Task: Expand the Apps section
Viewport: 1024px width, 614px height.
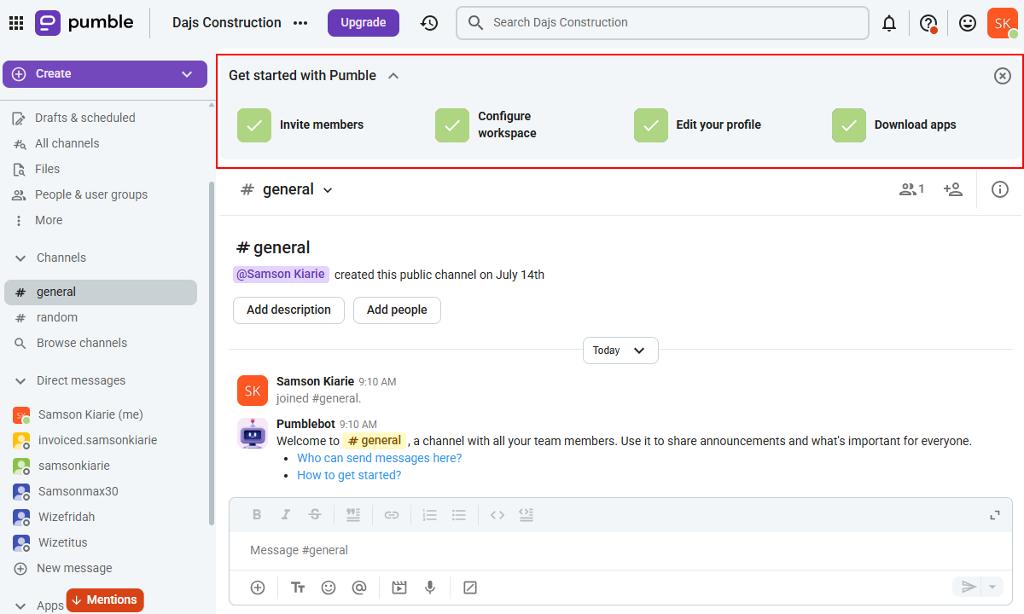Action: (x=20, y=605)
